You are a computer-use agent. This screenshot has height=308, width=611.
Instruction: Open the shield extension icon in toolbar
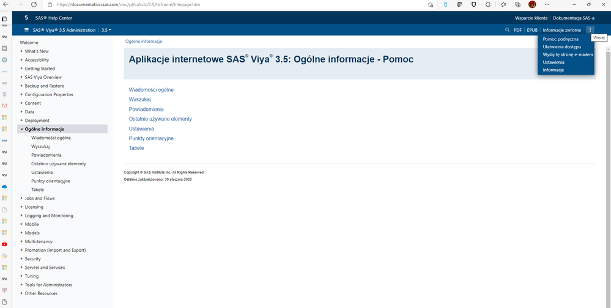pyautogui.click(x=474, y=4)
